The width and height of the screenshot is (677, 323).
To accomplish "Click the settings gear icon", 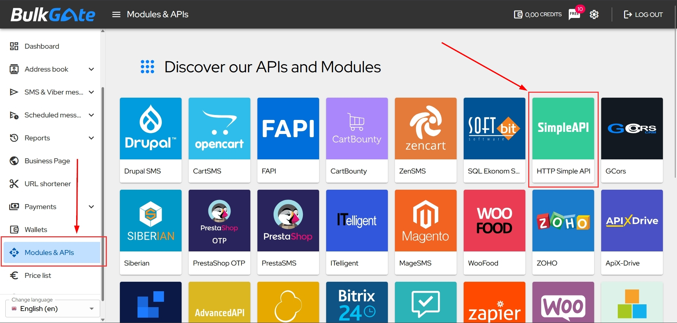I will (x=594, y=14).
